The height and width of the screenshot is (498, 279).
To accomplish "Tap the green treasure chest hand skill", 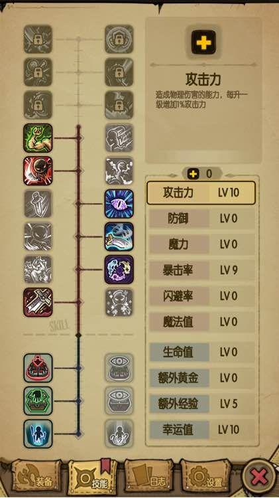I will [x=38, y=401].
